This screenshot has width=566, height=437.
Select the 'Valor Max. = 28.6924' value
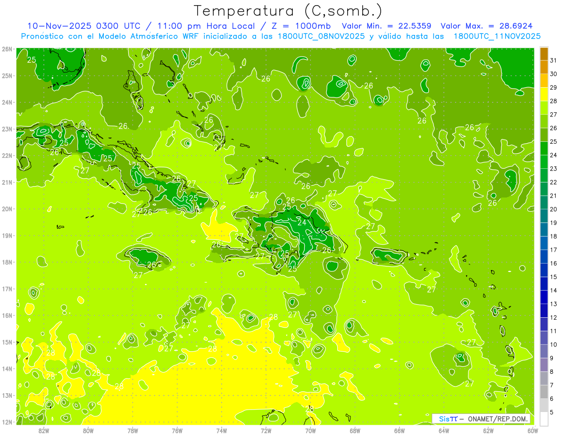486,26
